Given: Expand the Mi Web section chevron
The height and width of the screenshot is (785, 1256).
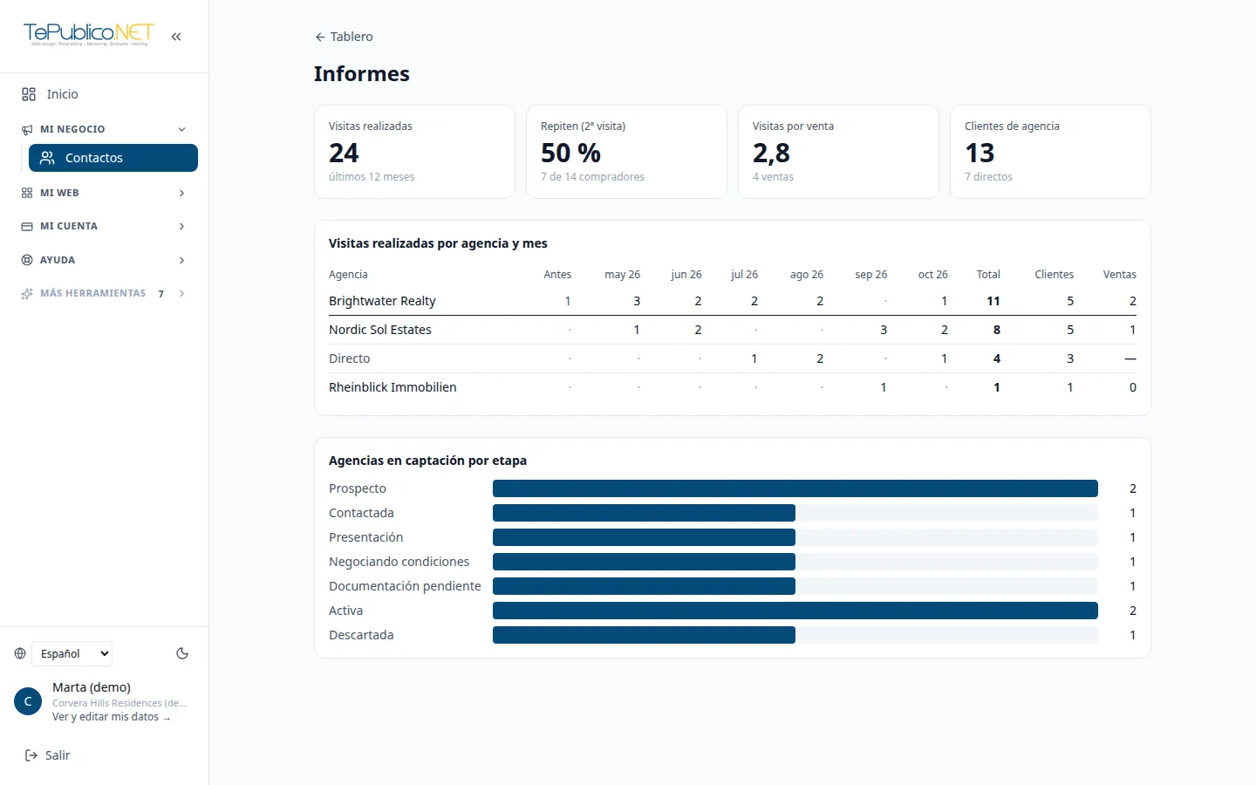Looking at the screenshot, I should pos(181,193).
